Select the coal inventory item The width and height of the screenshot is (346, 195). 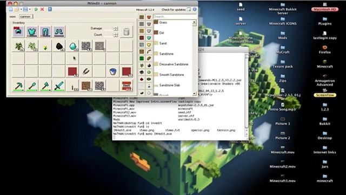click(x=59, y=47)
